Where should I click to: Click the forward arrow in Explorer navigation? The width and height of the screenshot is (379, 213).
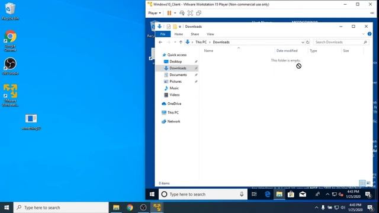pyautogui.click(x=168, y=42)
